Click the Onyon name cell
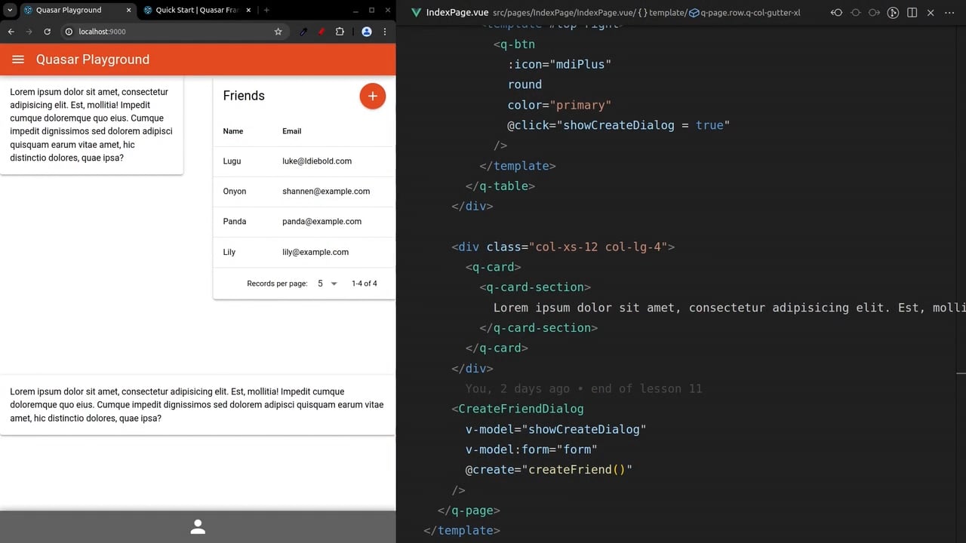 [x=235, y=192]
